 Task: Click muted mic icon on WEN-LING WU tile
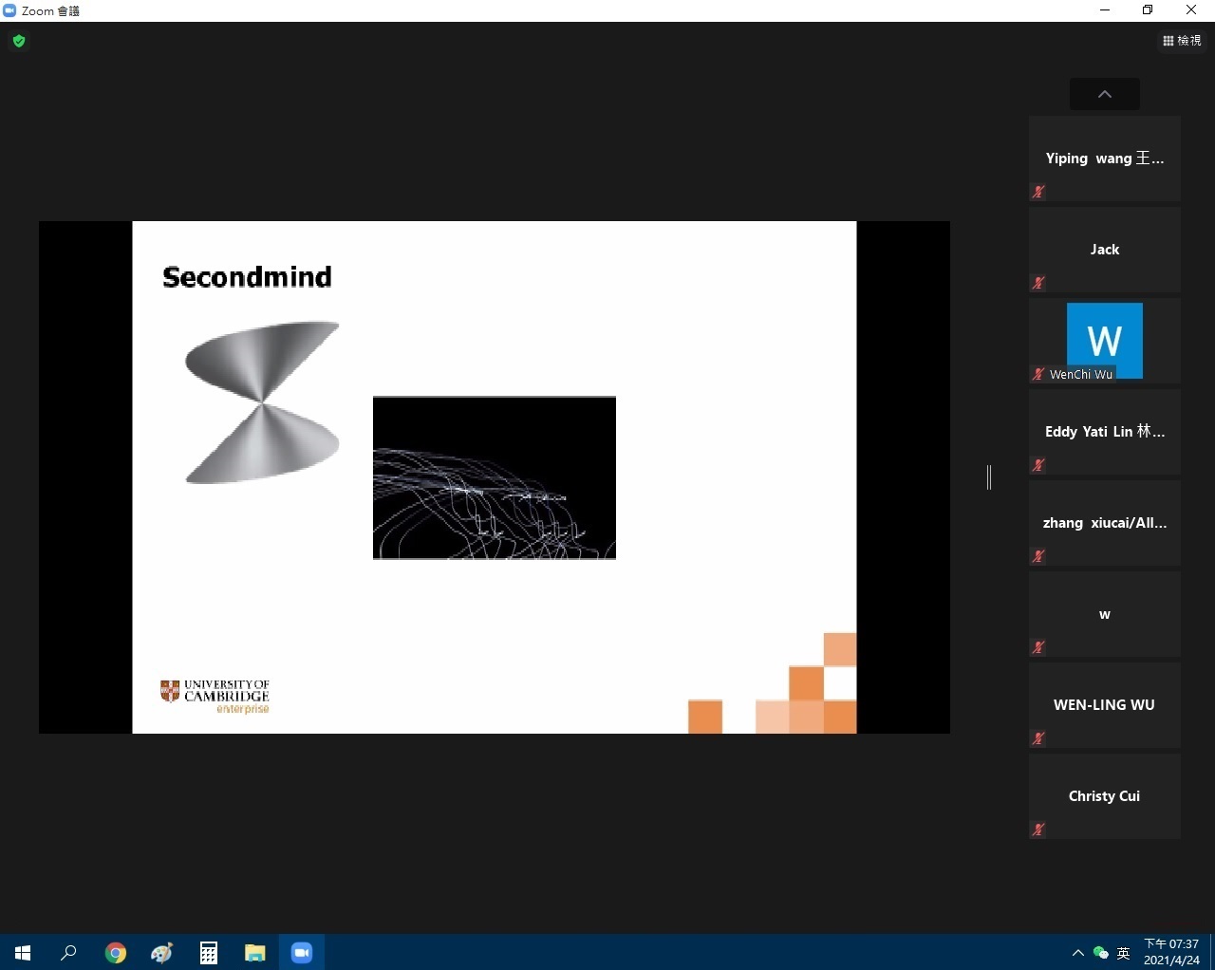[x=1038, y=738]
